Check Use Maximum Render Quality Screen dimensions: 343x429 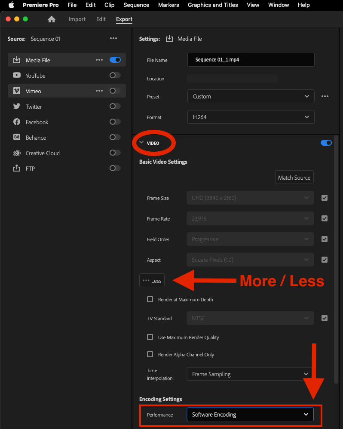coord(150,337)
